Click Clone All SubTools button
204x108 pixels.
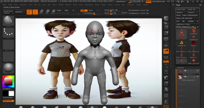click(x=187, y=18)
